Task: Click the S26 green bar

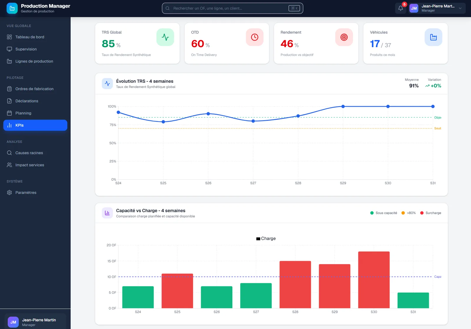Action: point(217,297)
